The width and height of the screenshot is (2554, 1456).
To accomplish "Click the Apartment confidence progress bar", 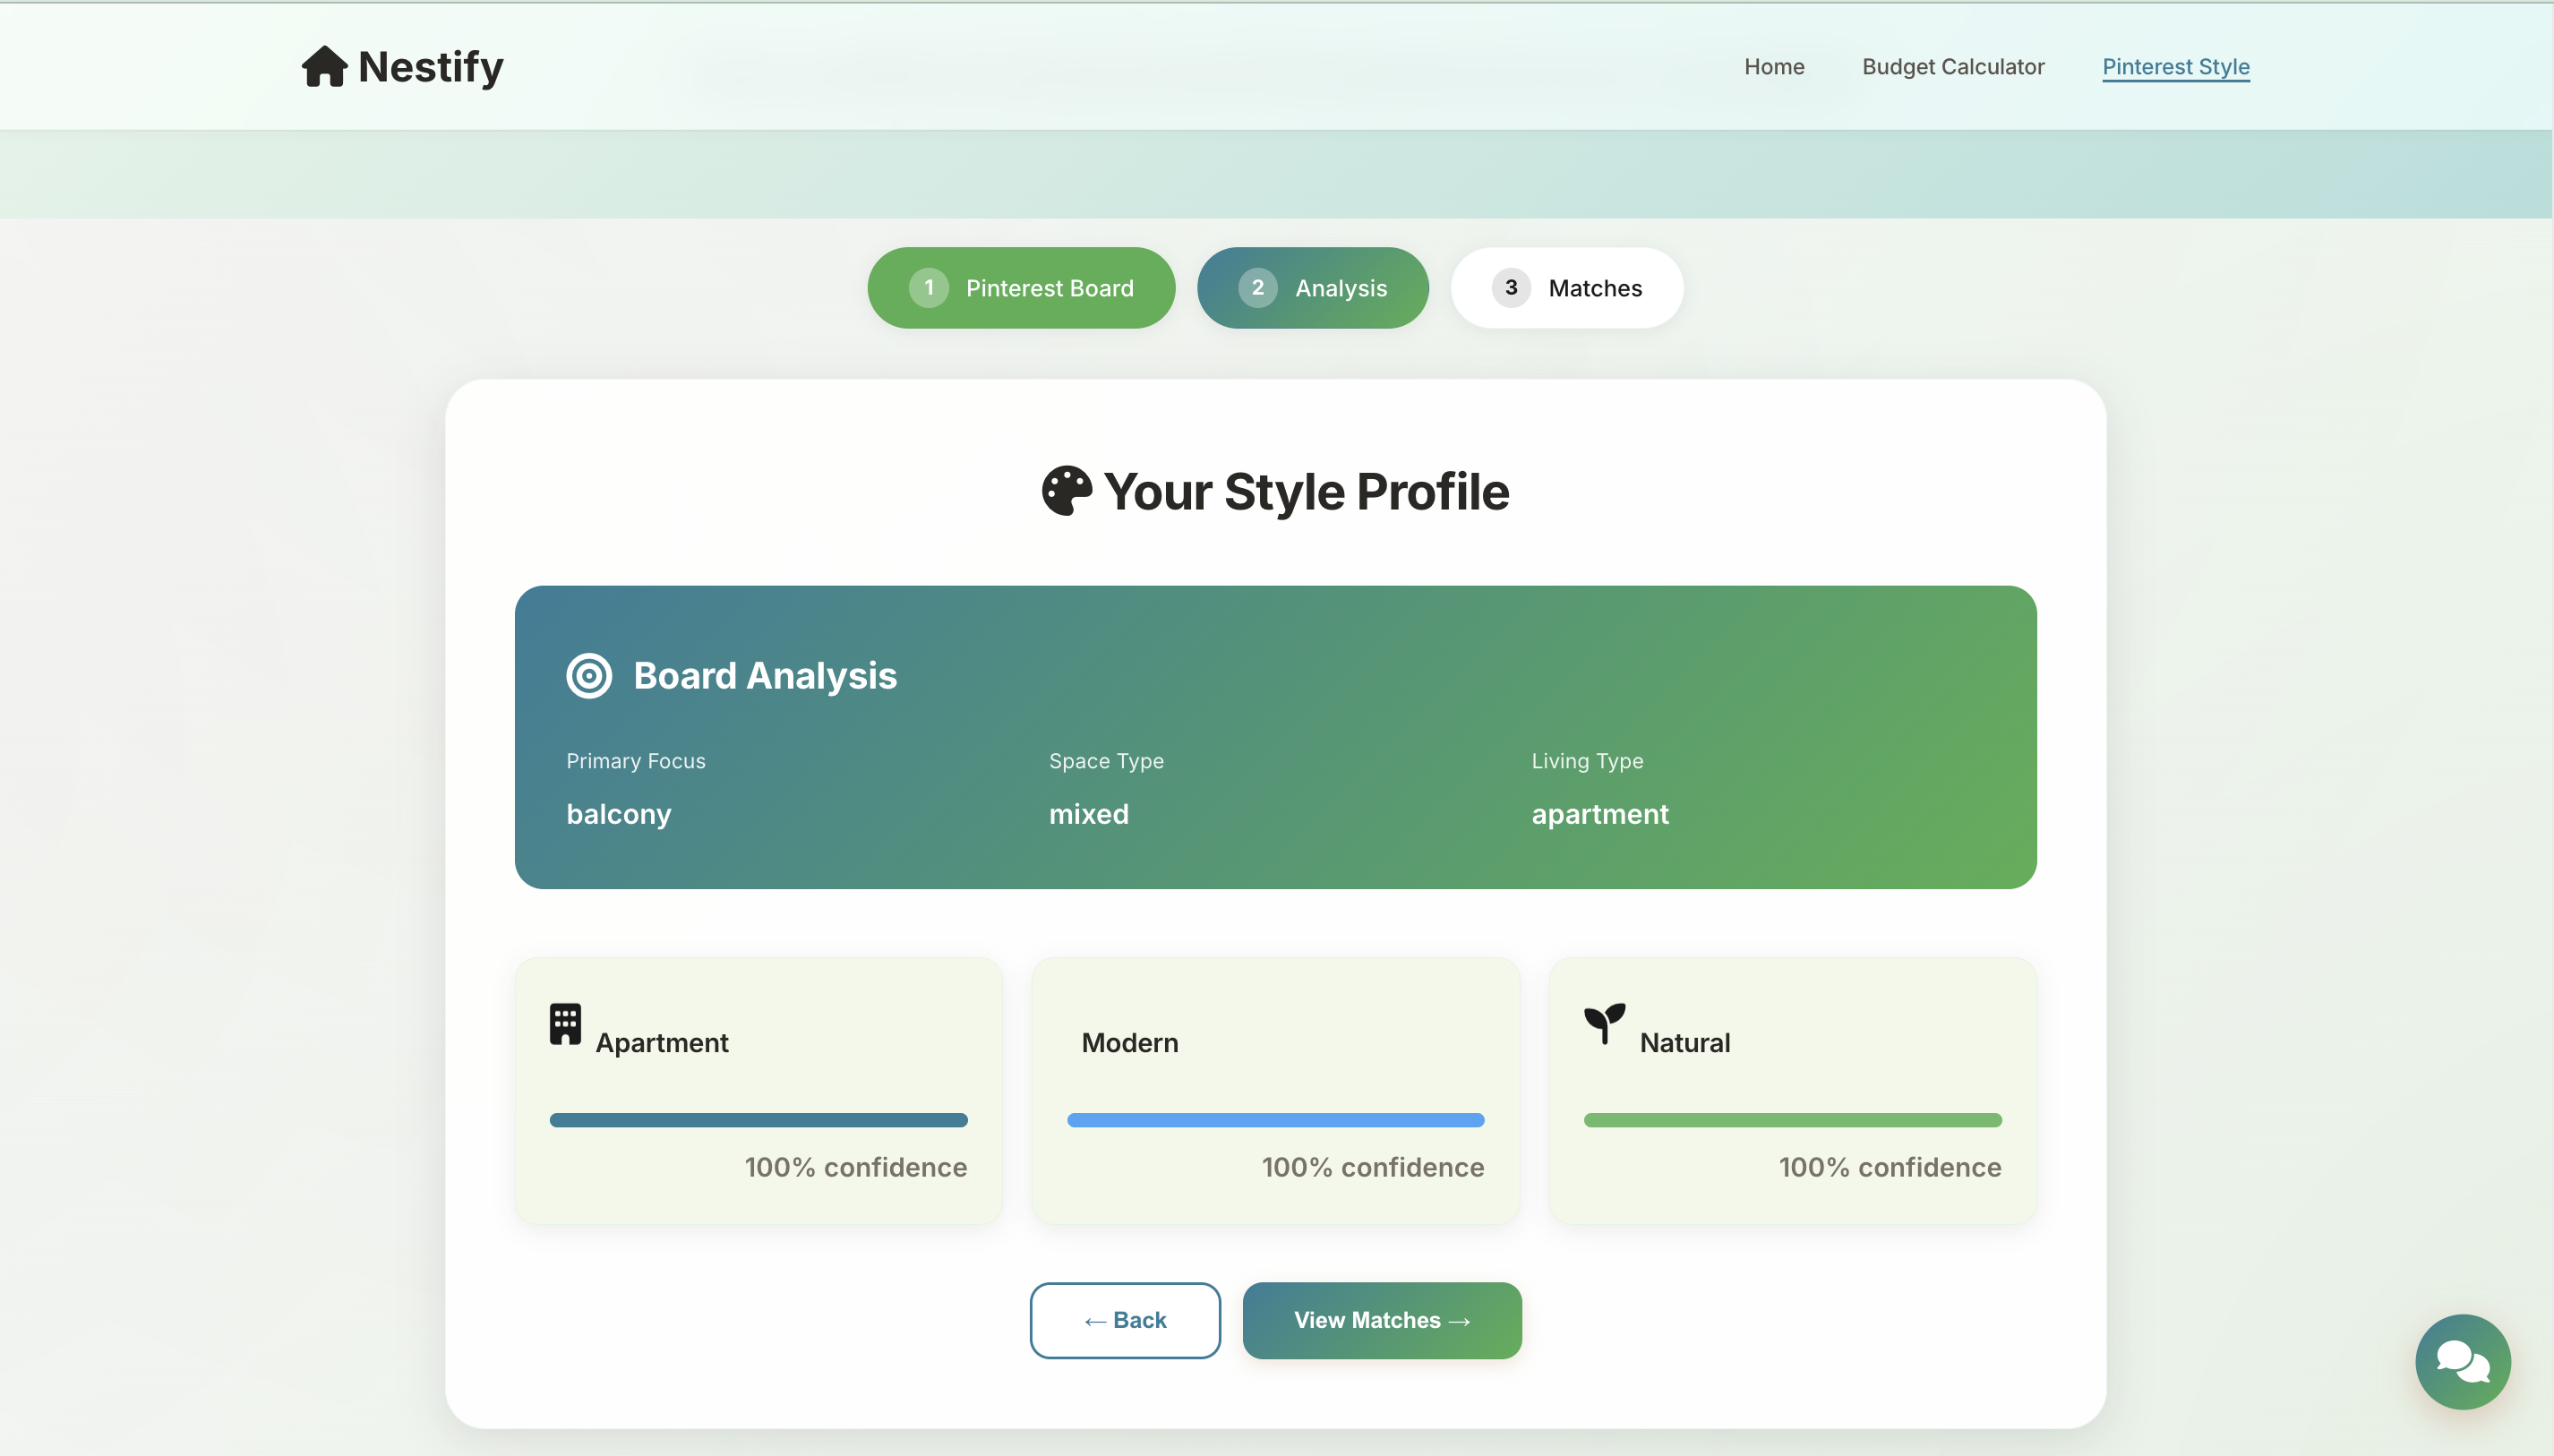I will [x=758, y=1120].
